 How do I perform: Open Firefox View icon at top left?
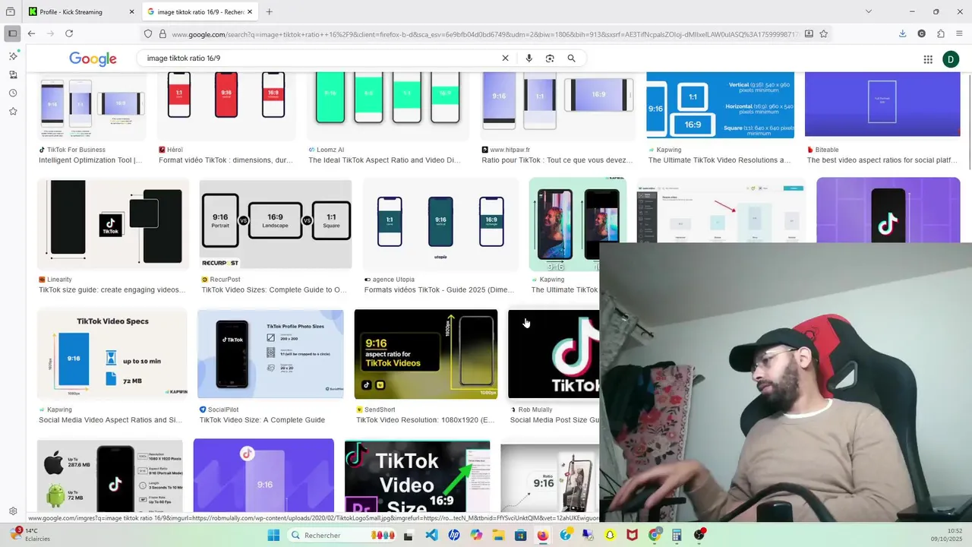click(11, 11)
